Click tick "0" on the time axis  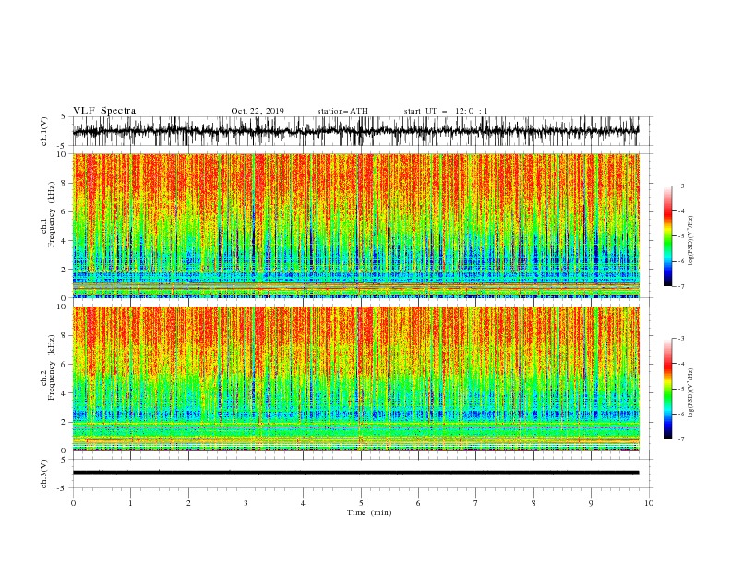point(73,503)
